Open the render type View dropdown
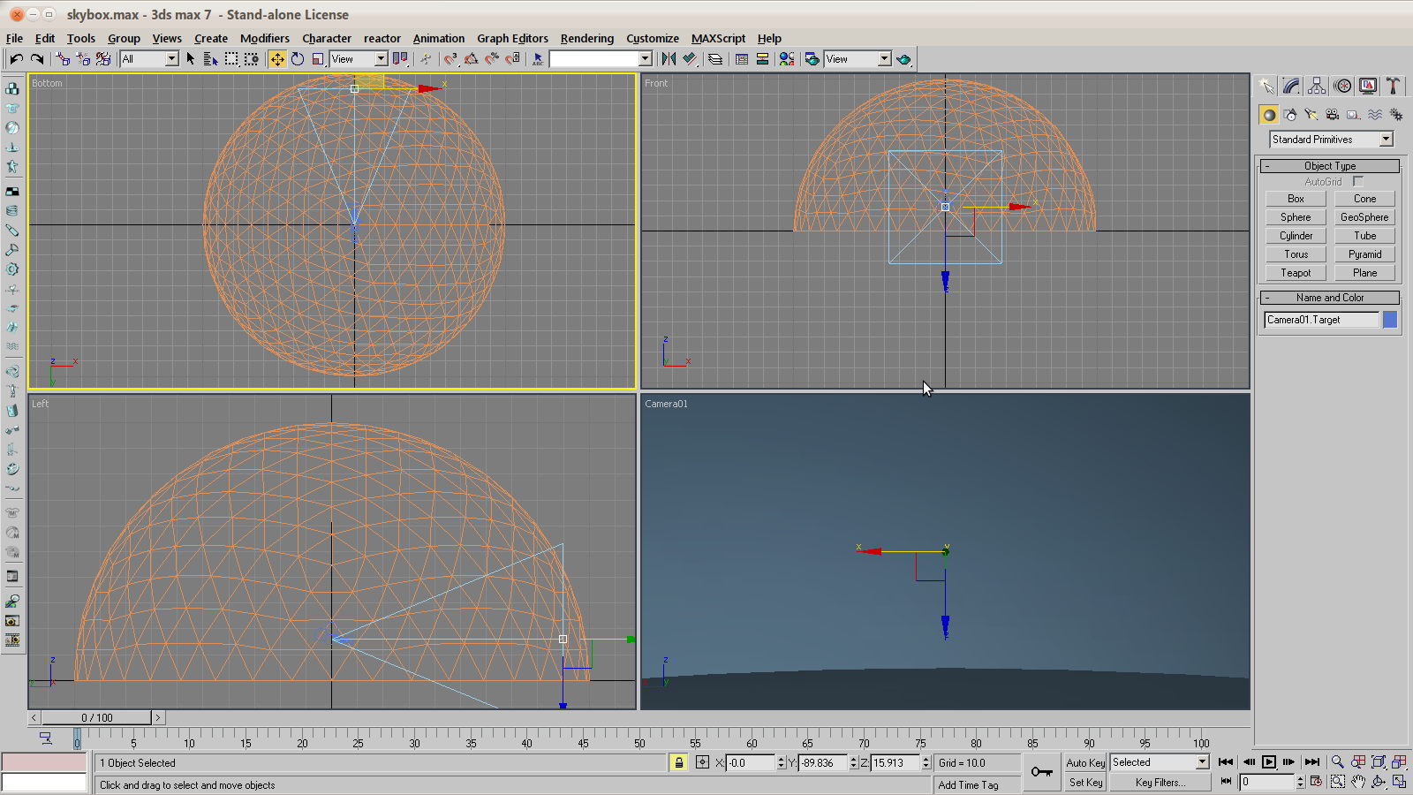1413x795 pixels. (858, 59)
